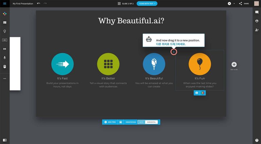Click the lightbulb ideas icon
Viewport: 261px width, 144px height.
coord(5,31)
